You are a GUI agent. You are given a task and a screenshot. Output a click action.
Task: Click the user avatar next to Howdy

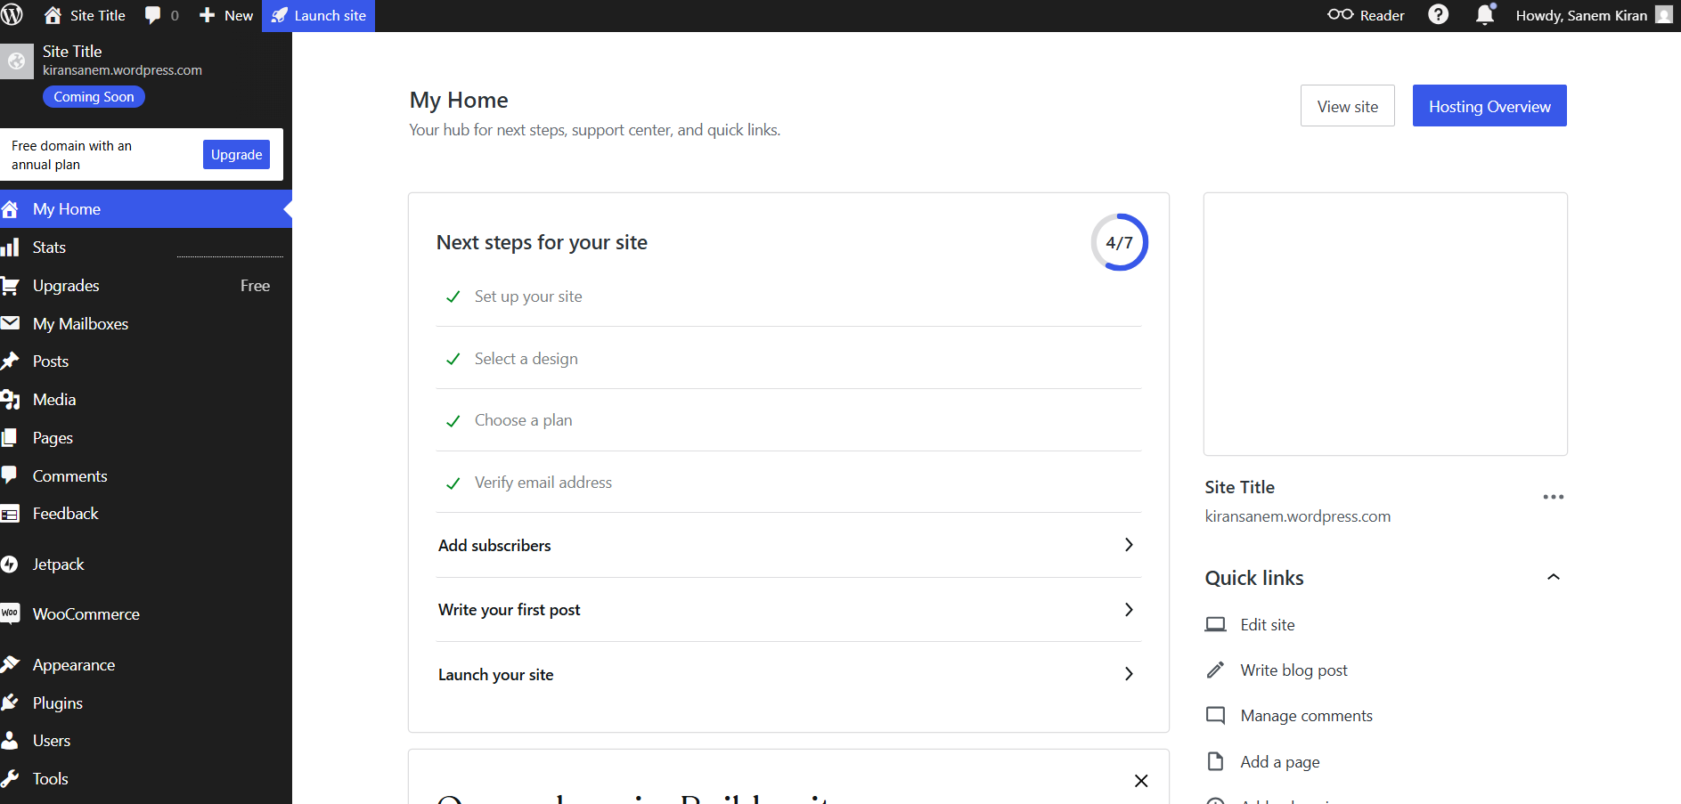[x=1663, y=15]
